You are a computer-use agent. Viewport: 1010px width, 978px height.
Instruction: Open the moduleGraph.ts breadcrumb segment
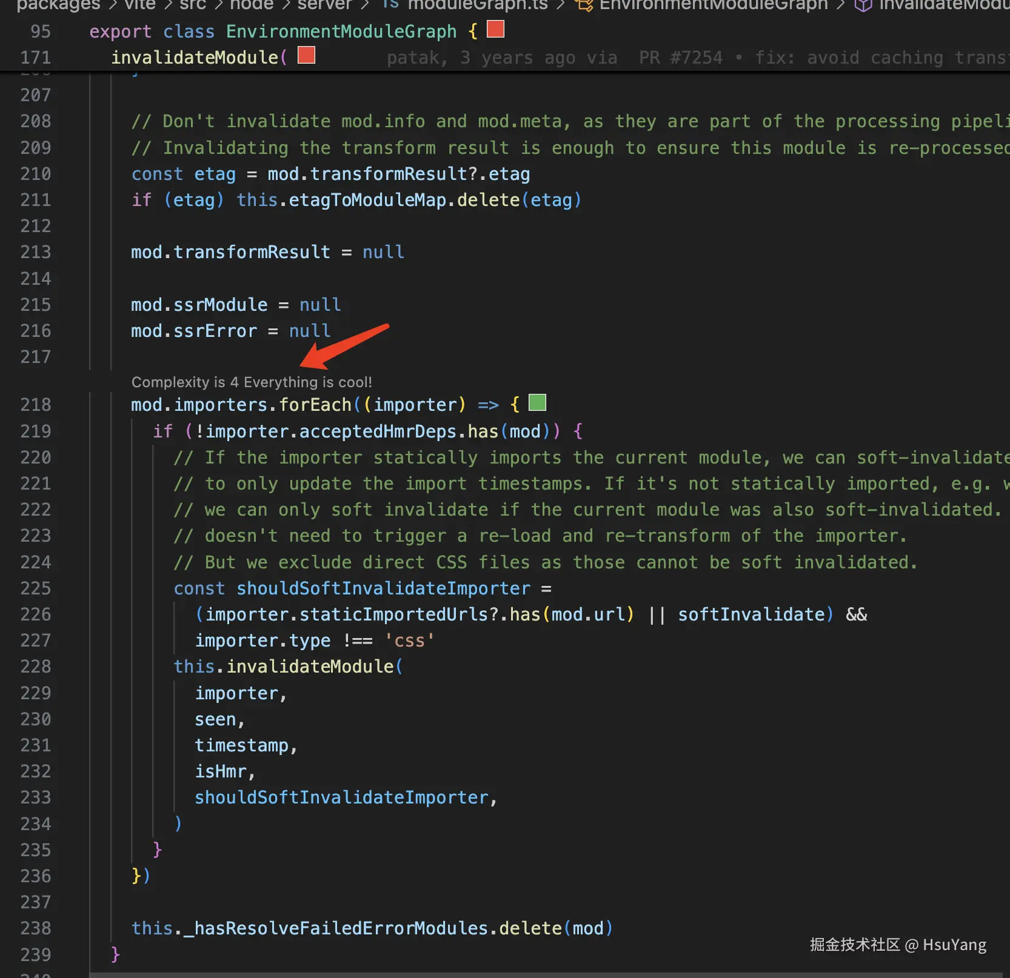(x=478, y=5)
